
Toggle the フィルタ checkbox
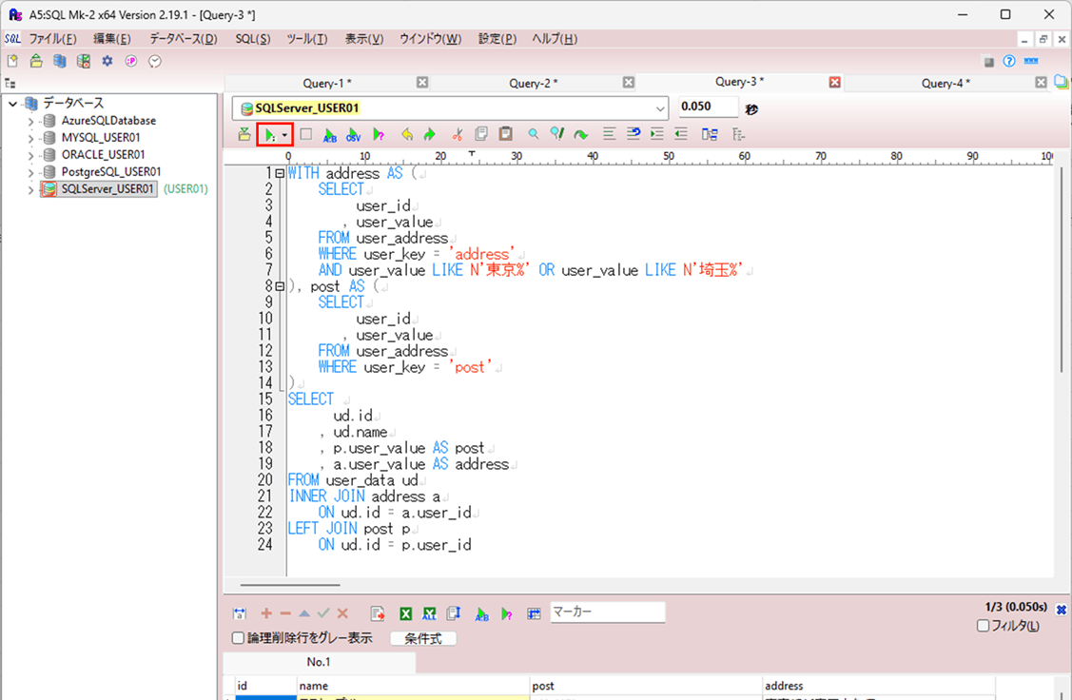click(x=984, y=626)
